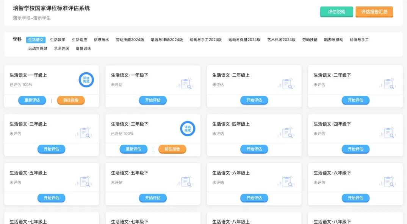
Task: Click the 生活语文·八年级下 card title
Action: (x=332, y=221)
